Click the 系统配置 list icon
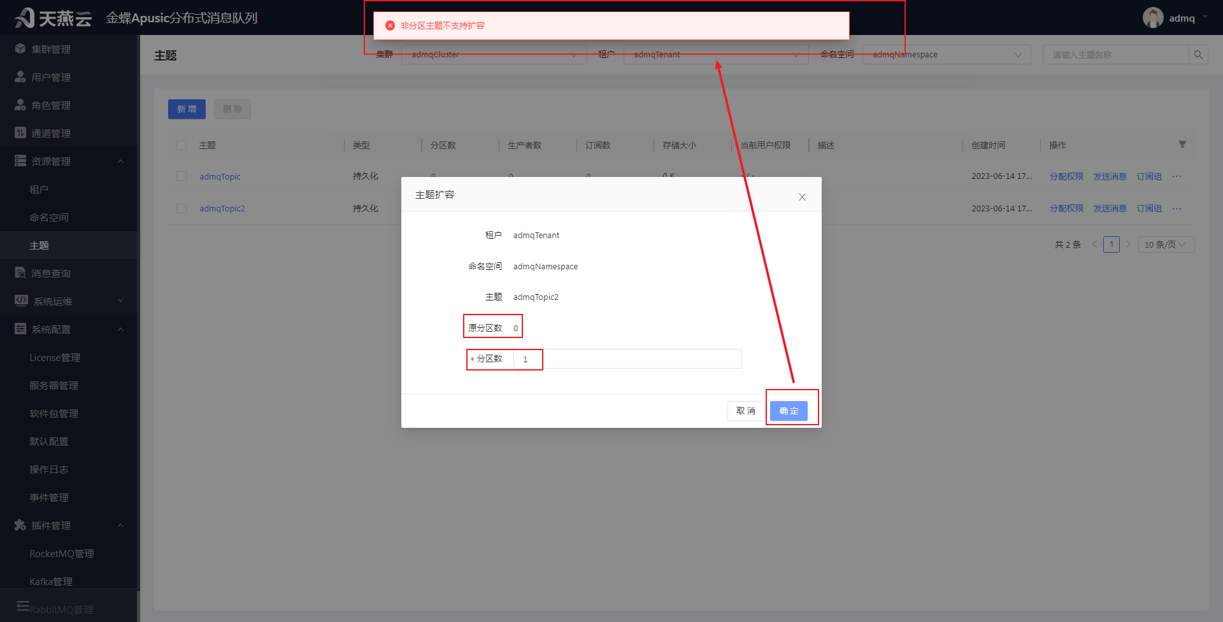 pyautogui.click(x=20, y=329)
